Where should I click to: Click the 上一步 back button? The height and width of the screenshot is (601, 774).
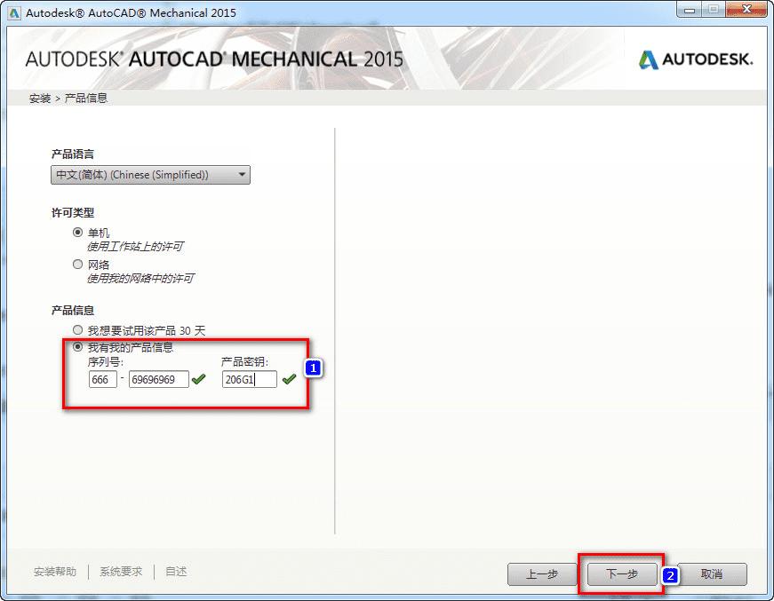coord(542,573)
